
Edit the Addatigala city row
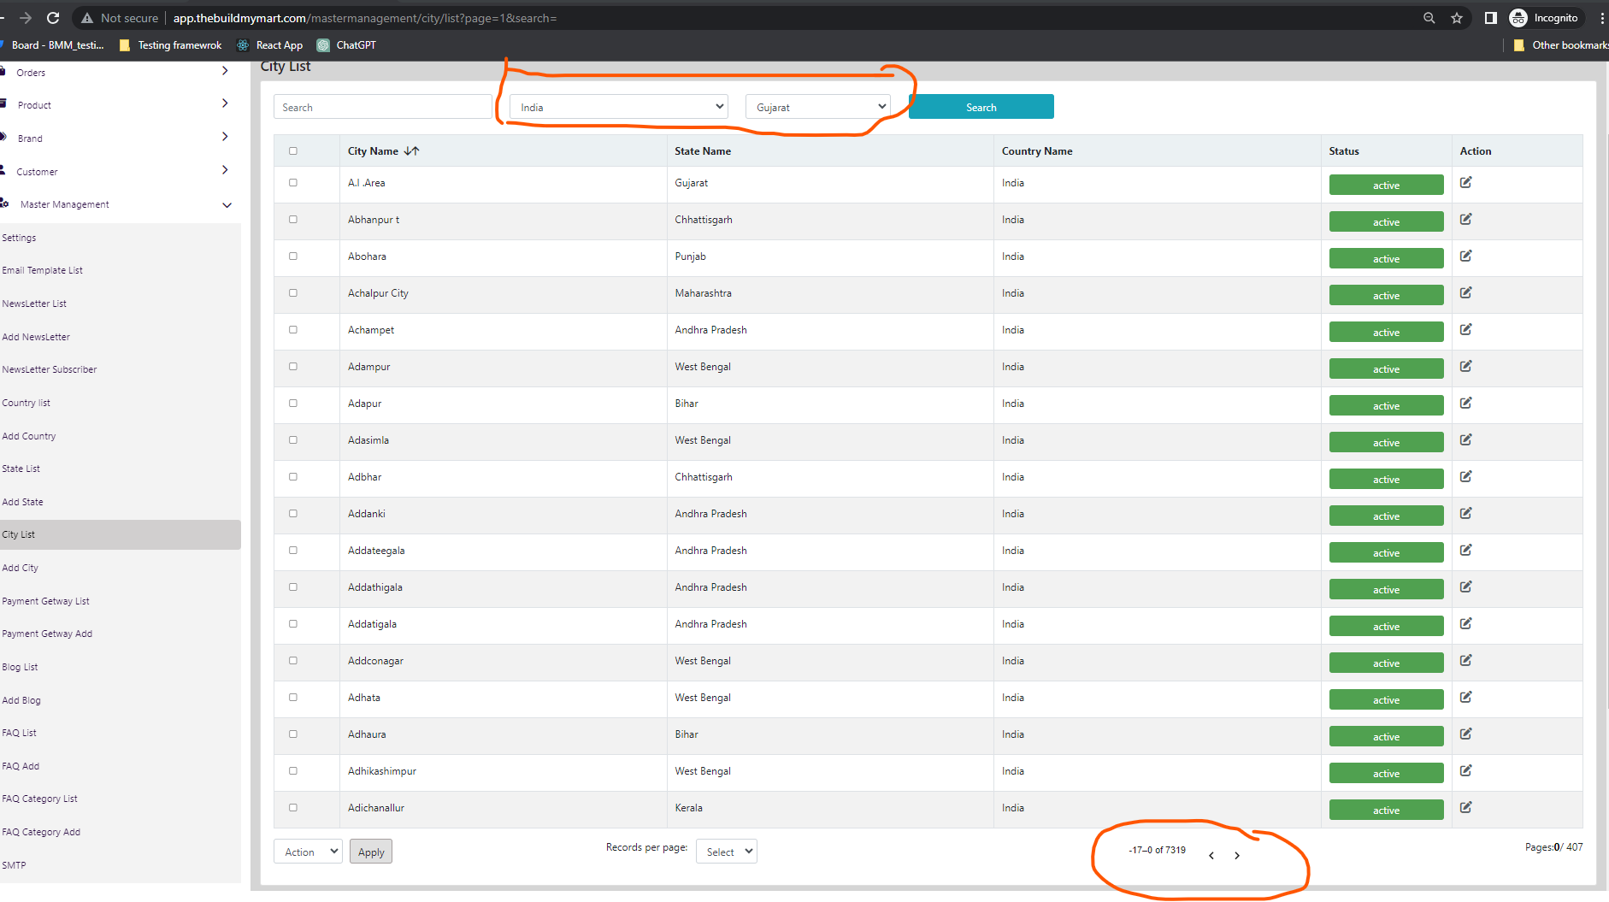click(1465, 623)
